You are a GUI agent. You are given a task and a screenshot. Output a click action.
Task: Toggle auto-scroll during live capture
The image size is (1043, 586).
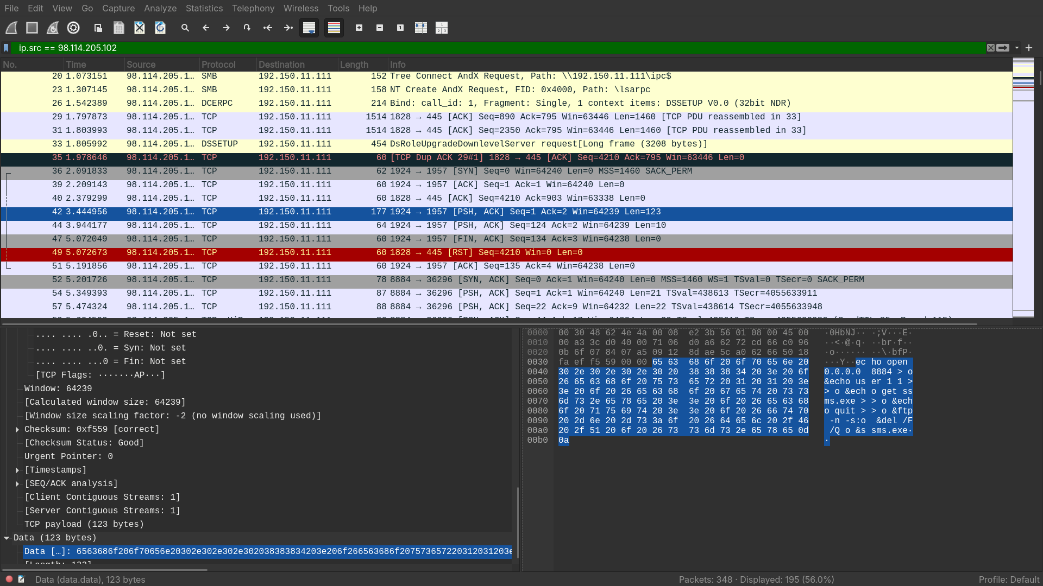(x=309, y=28)
